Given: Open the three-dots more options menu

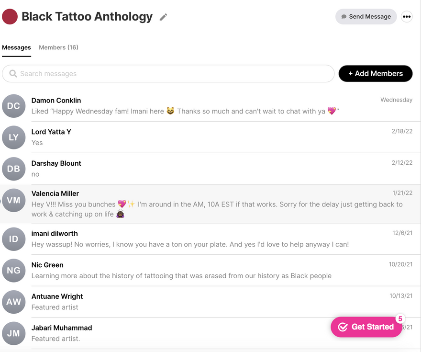Looking at the screenshot, I should pyautogui.click(x=407, y=17).
